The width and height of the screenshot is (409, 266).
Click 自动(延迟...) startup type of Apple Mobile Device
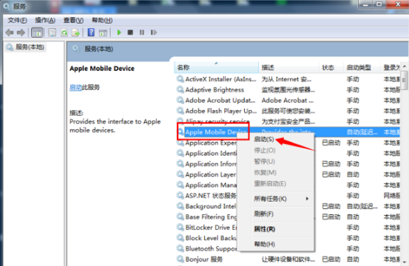(x=362, y=132)
